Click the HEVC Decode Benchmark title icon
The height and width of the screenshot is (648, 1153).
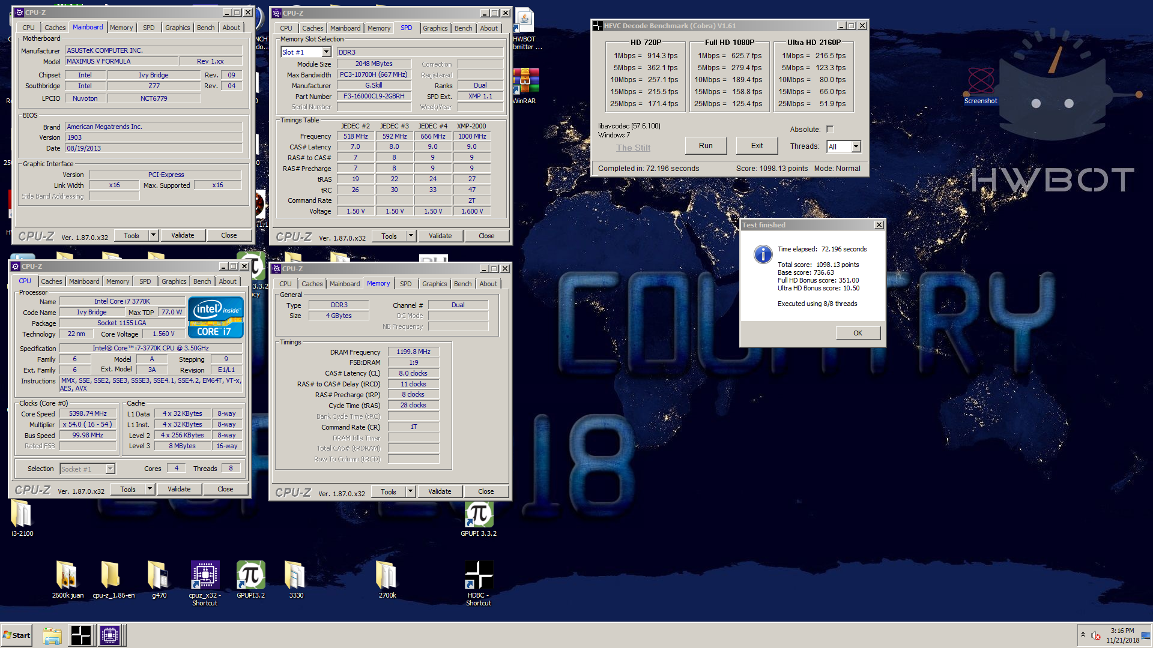tap(598, 26)
